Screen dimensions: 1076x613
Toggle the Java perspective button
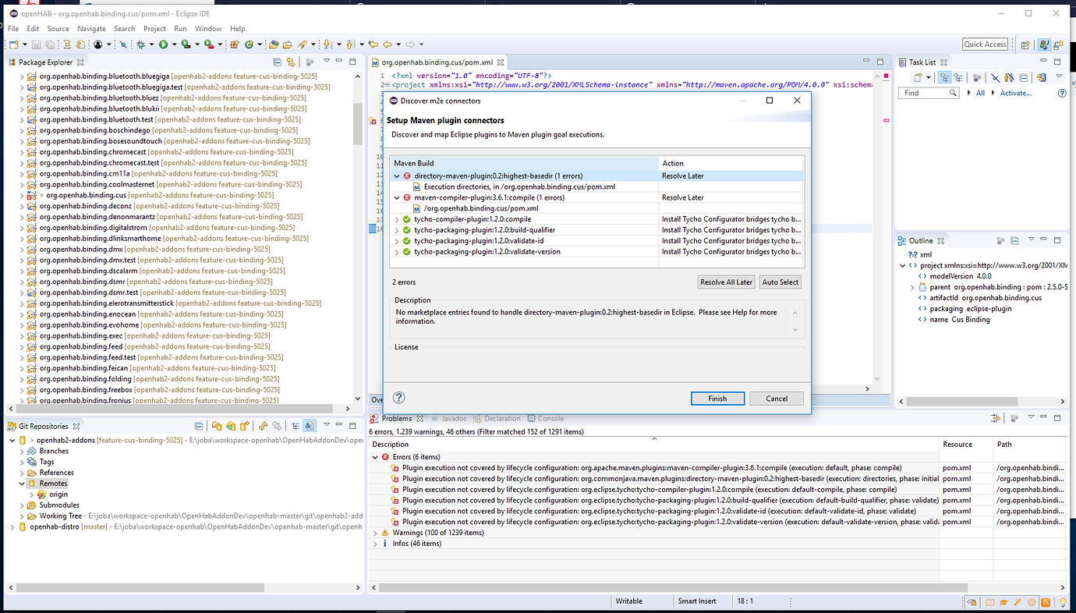pyautogui.click(x=1043, y=44)
